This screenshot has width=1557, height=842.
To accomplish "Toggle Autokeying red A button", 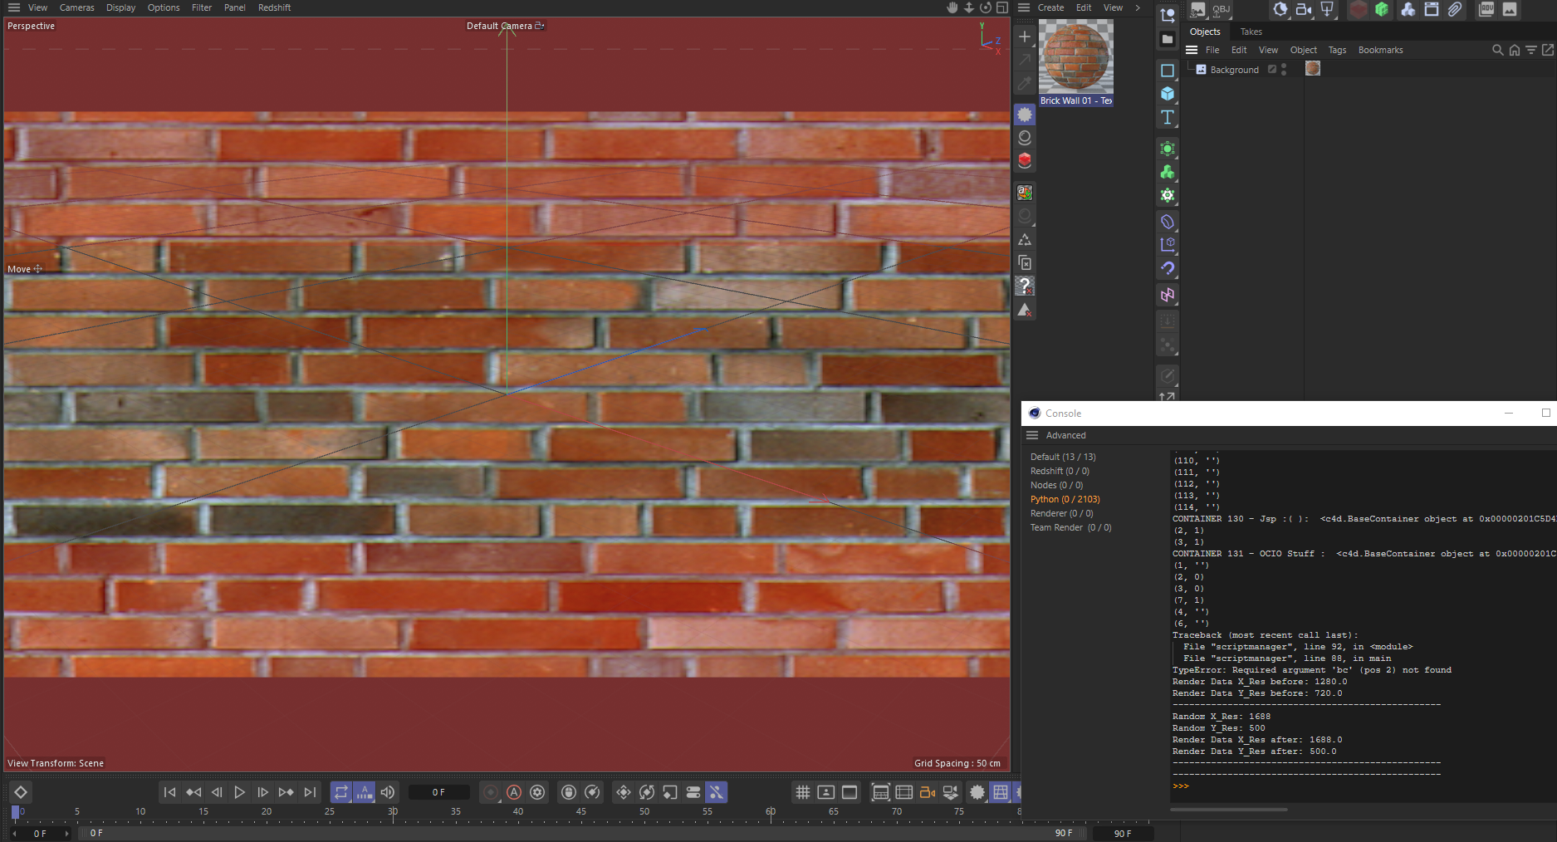I will tap(514, 792).
